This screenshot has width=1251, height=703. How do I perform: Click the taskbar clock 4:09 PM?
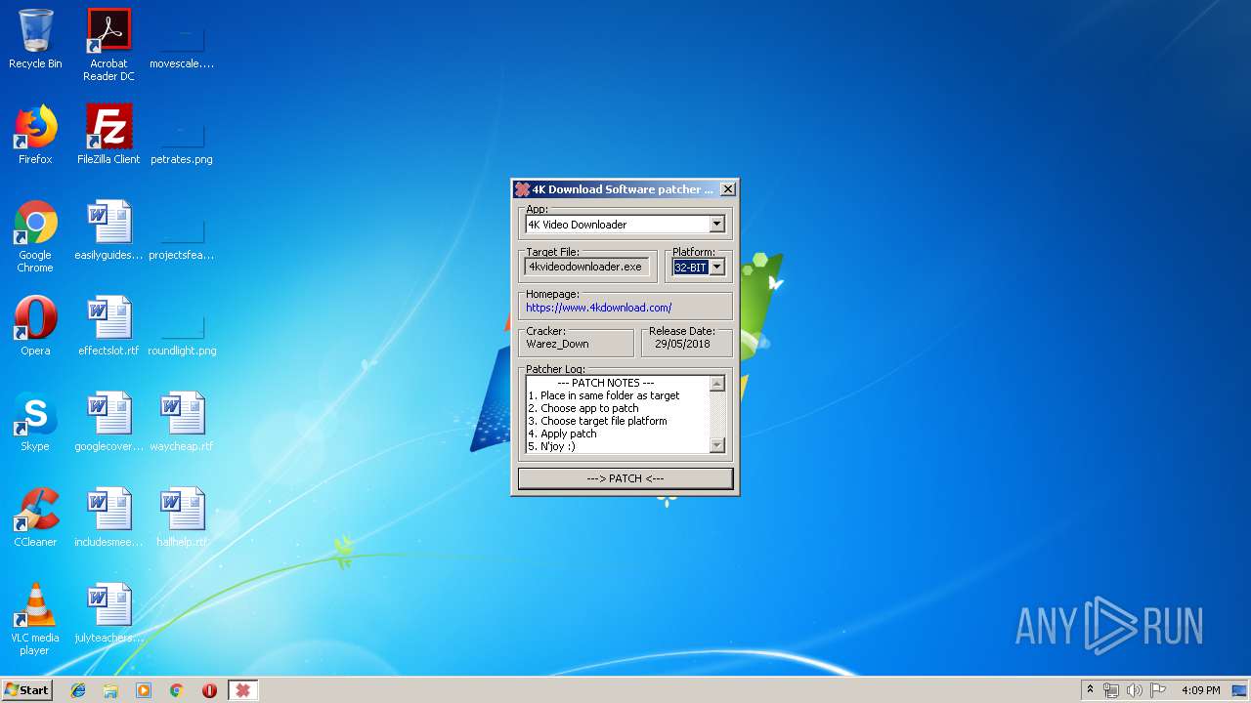[1200, 690]
